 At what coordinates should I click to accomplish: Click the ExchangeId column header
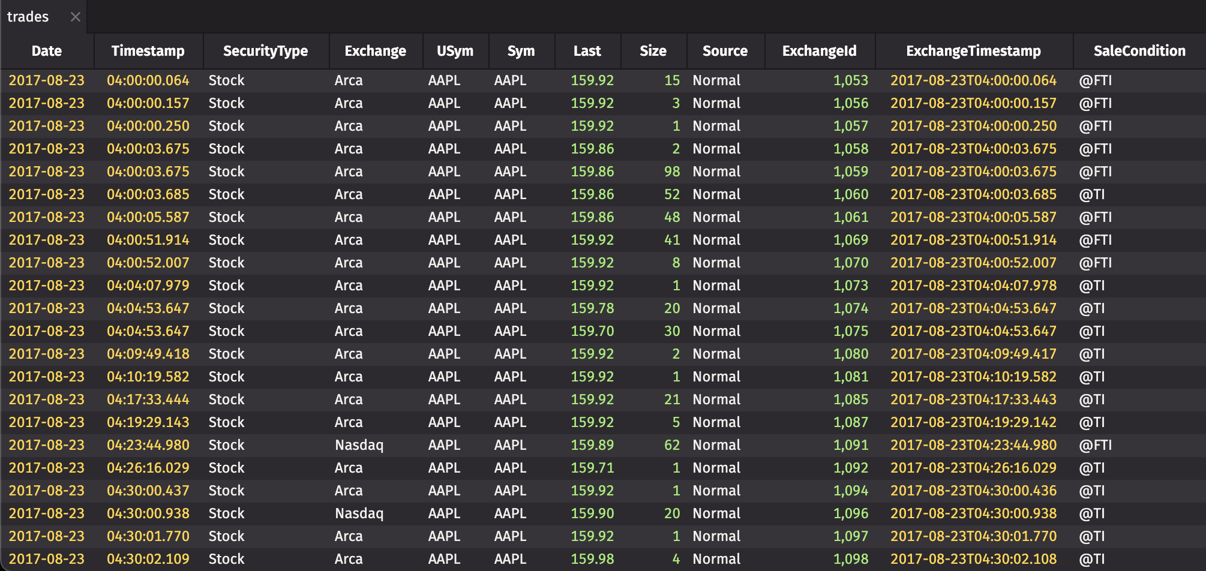click(x=819, y=51)
